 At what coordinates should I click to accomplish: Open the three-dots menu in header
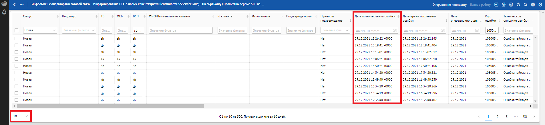(22, 5)
